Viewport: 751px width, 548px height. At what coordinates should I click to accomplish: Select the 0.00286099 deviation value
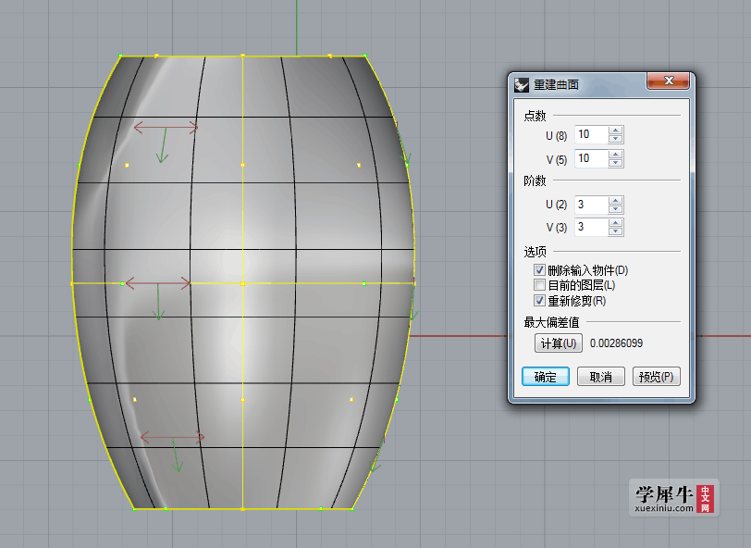[616, 343]
